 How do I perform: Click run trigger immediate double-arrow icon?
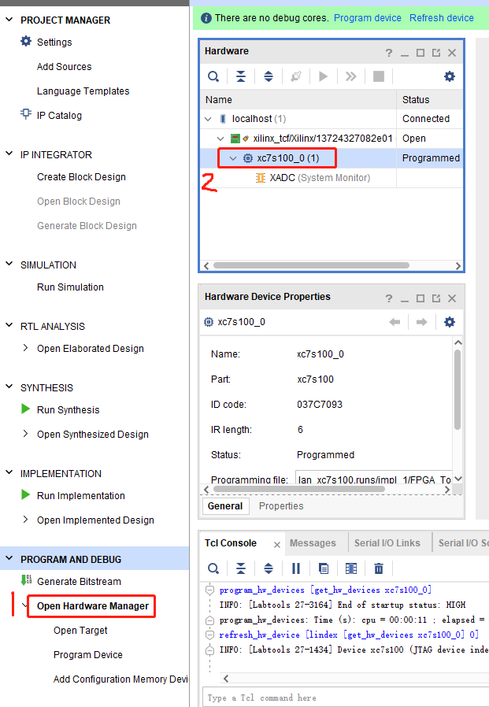click(x=350, y=76)
